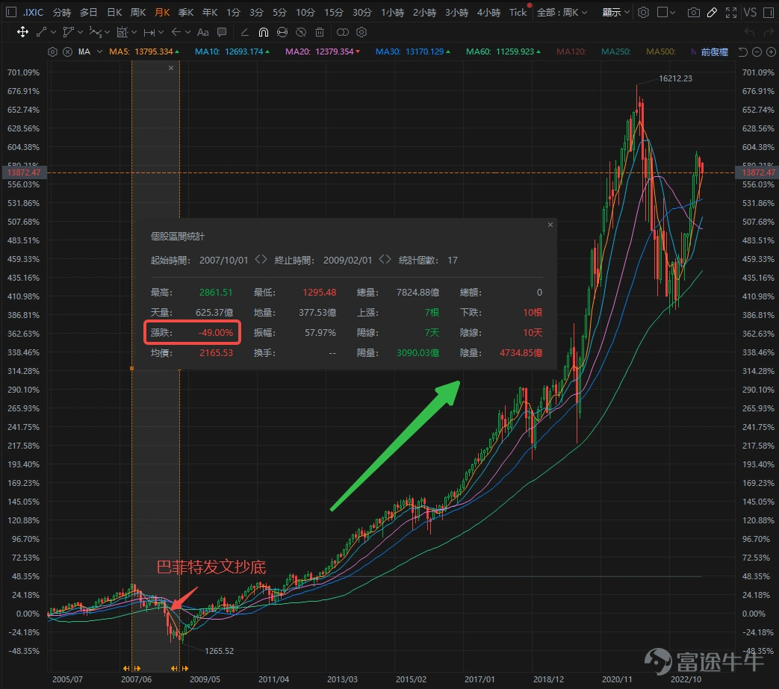Zoom in the chart with plus icon

point(771,52)
